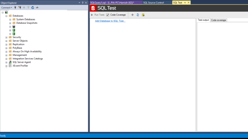Select the Management tree item
Screen dimensions: 248x139
point(20,55)
